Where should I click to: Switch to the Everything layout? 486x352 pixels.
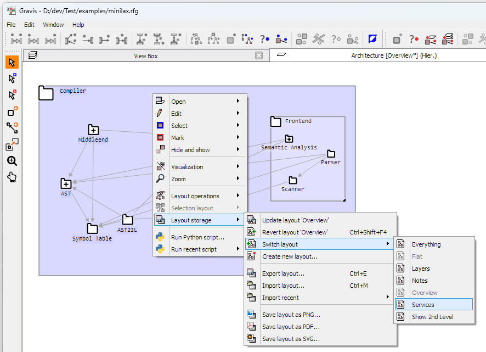(434, 244)
